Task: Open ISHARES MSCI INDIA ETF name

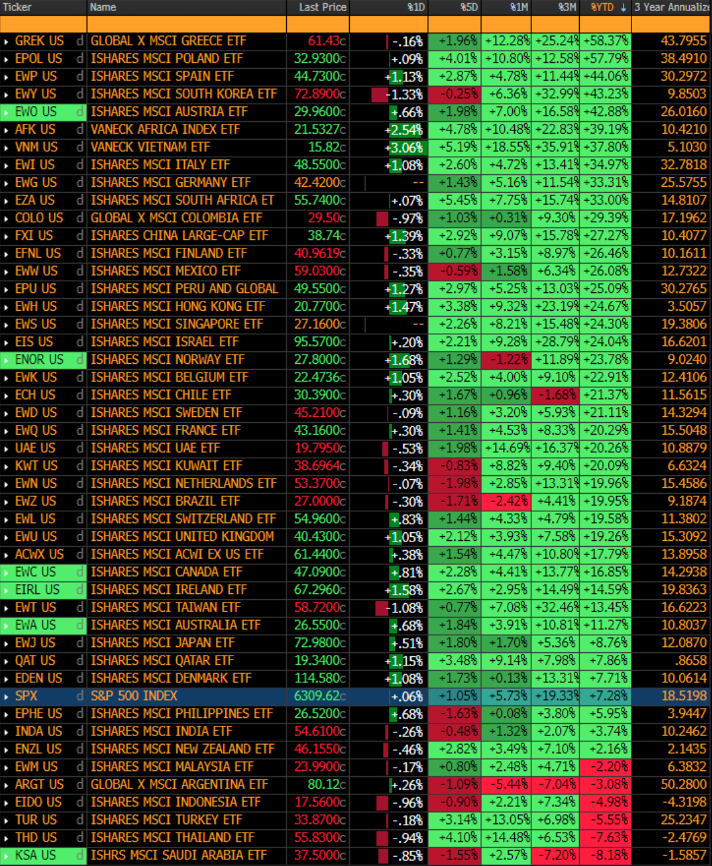Action: pyautogui.click(x=162, y=732)
